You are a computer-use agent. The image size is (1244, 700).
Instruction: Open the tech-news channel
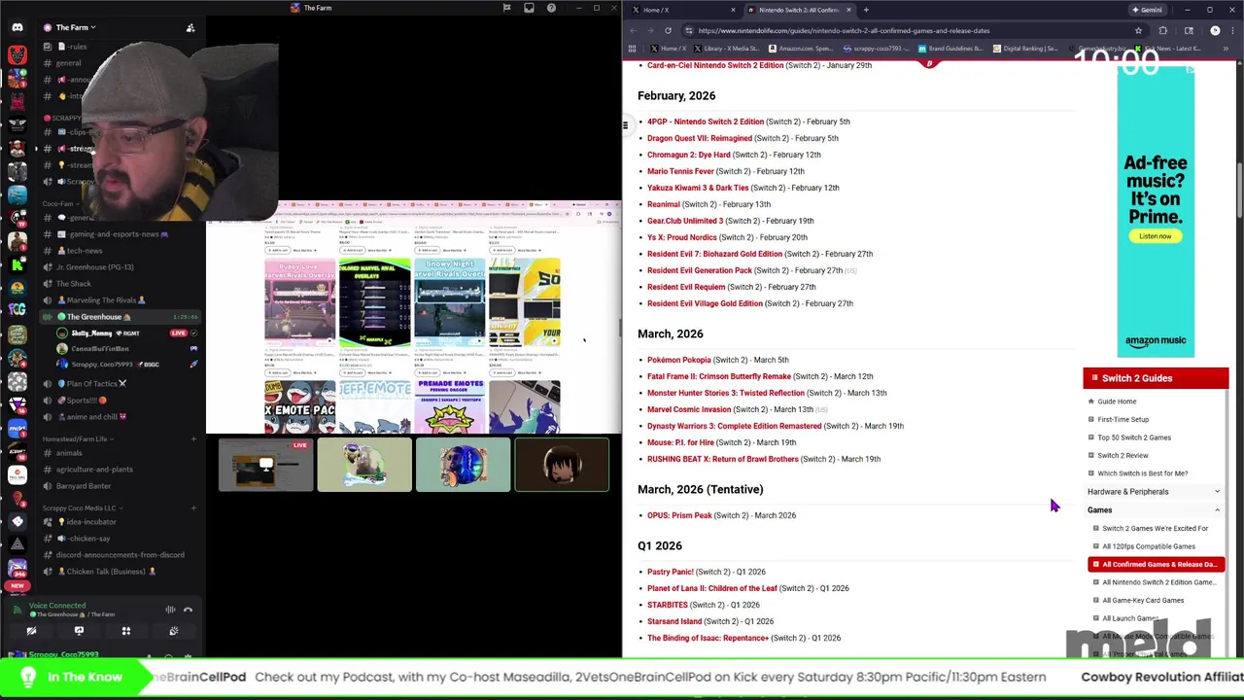coord(85,250)
